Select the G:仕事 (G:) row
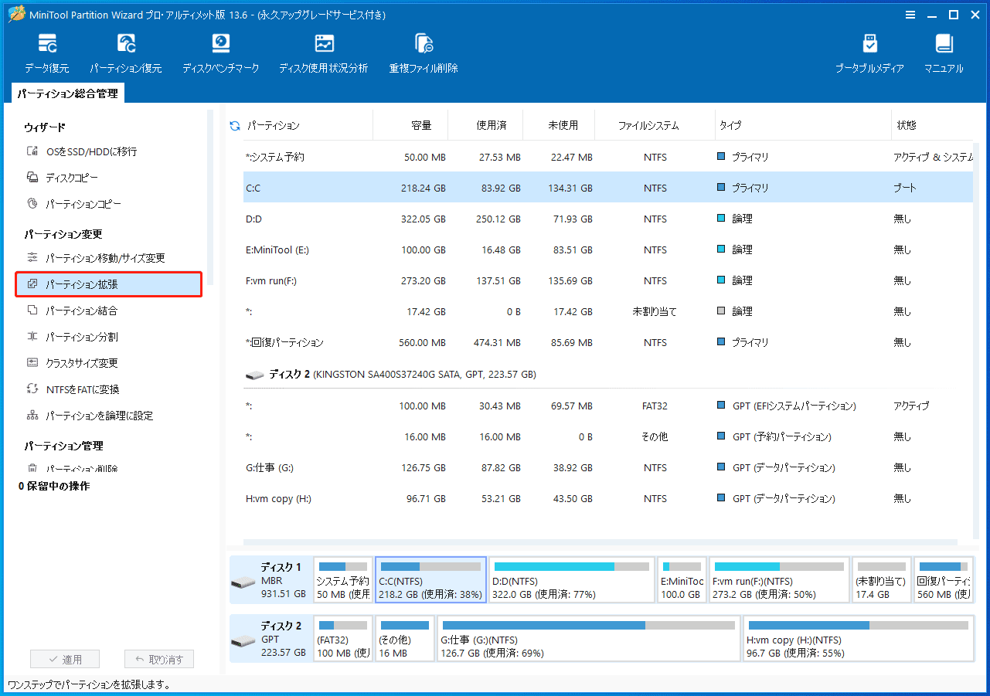Screen dimensions: 990x696 [607, 467]
